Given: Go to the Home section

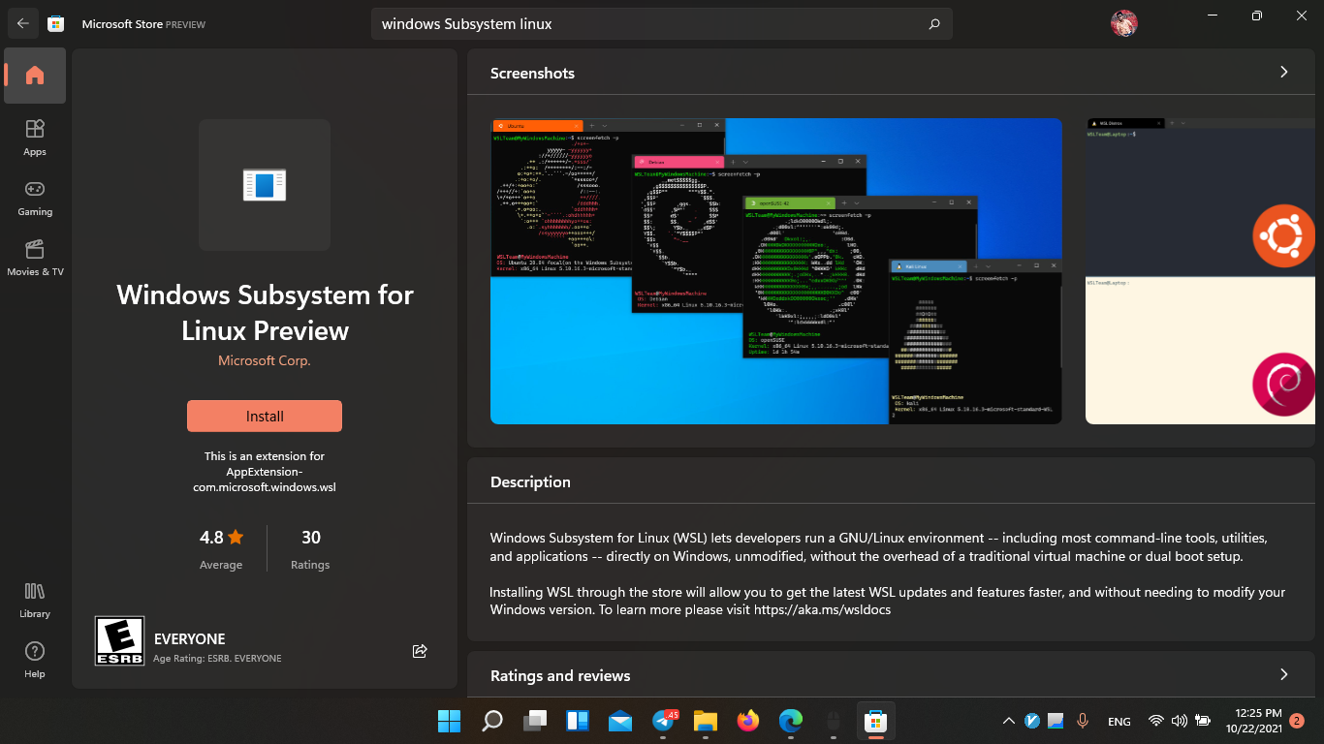Looking at the screenshot, I should pyautogui.click(x=35, y=76).
